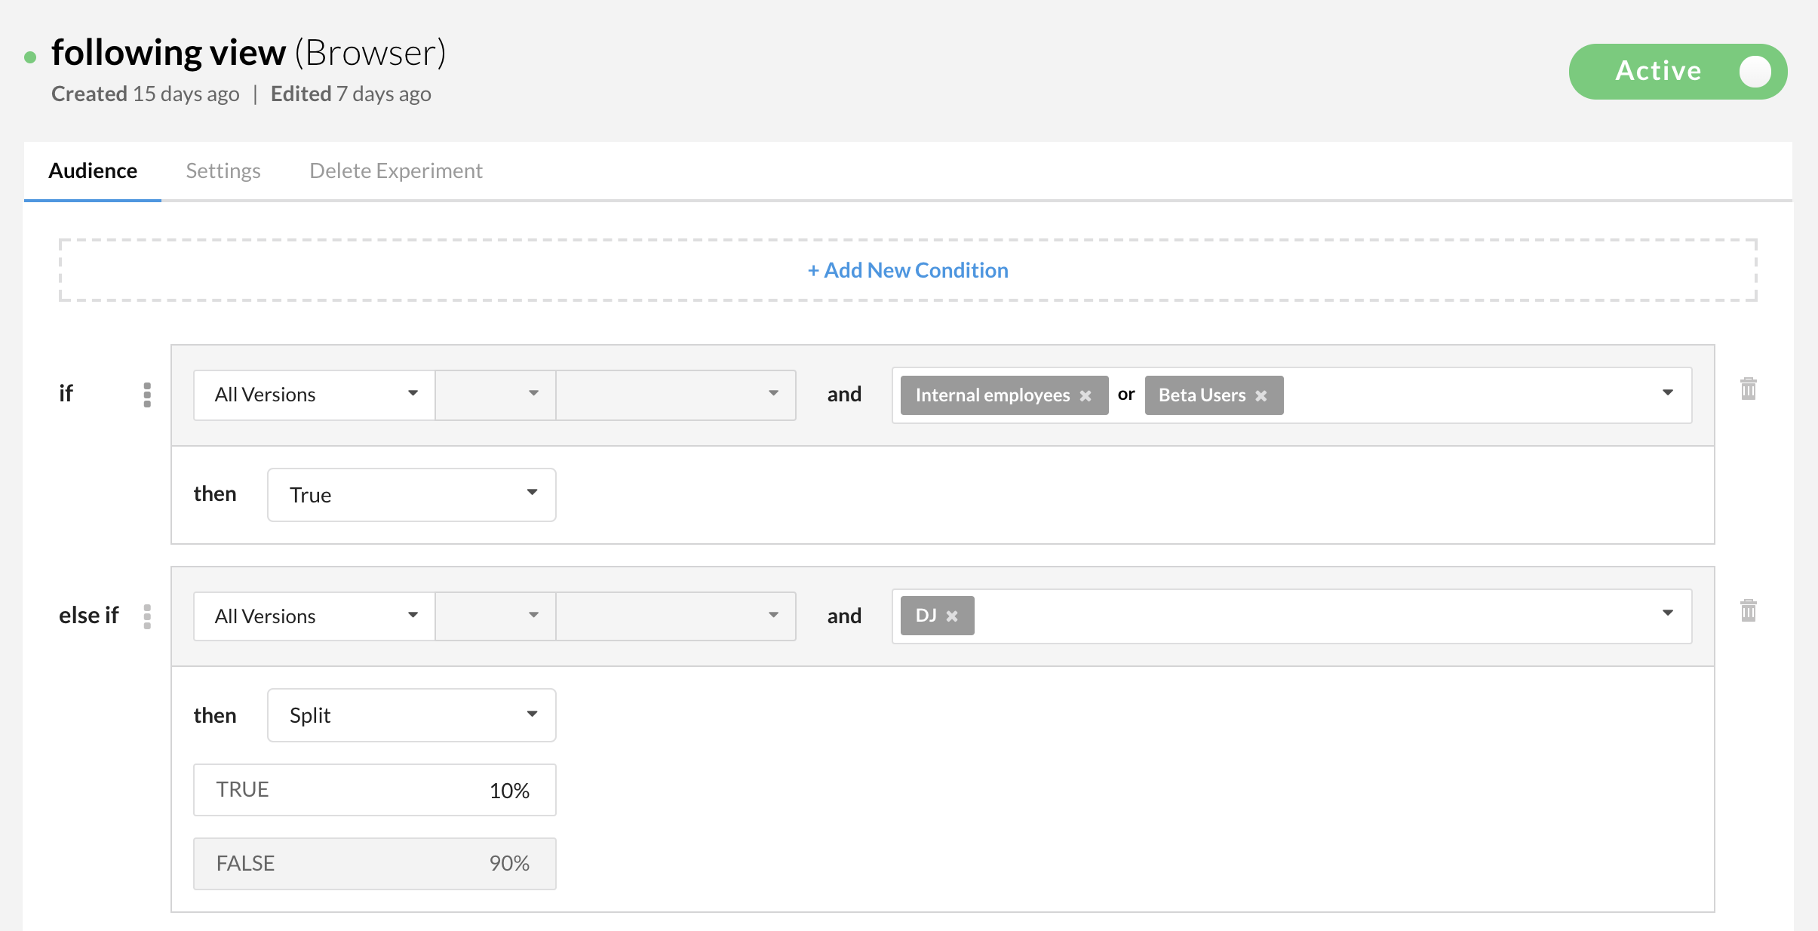Open 'All Versions' dropdown in else if row
This screenshot has width=1818, height=931.
click(315, 616)
